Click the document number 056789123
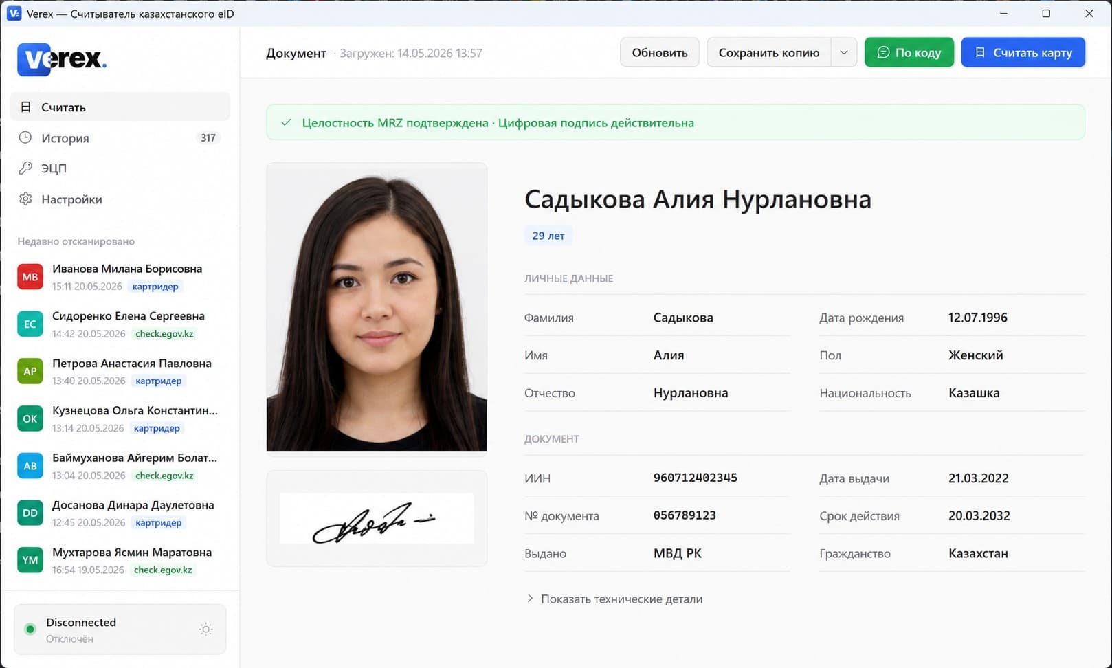The width and height of the screenshot is (1112, 668). point(685,515)
